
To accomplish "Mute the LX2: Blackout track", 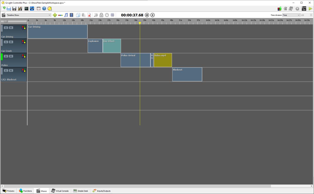I will [x=11, y=71].
